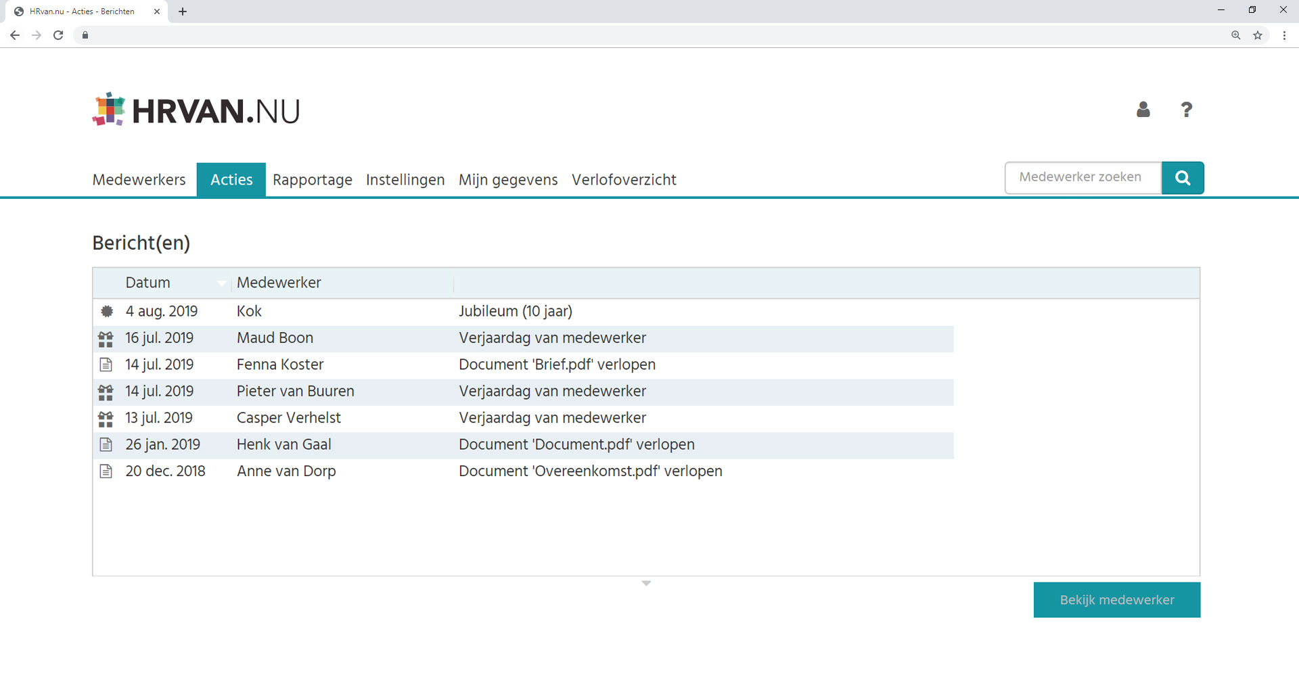Select the Acties tab
The image size is (1299, 673).
click(231, 180)
